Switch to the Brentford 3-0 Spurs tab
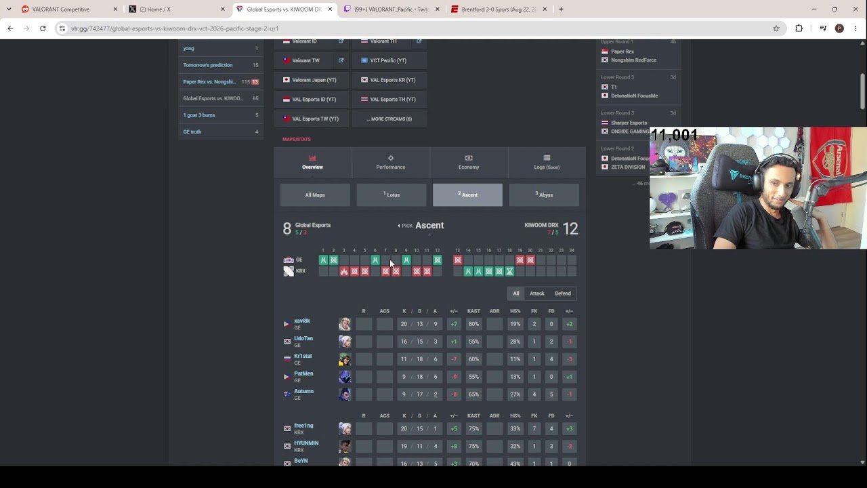 pos(499,9)
